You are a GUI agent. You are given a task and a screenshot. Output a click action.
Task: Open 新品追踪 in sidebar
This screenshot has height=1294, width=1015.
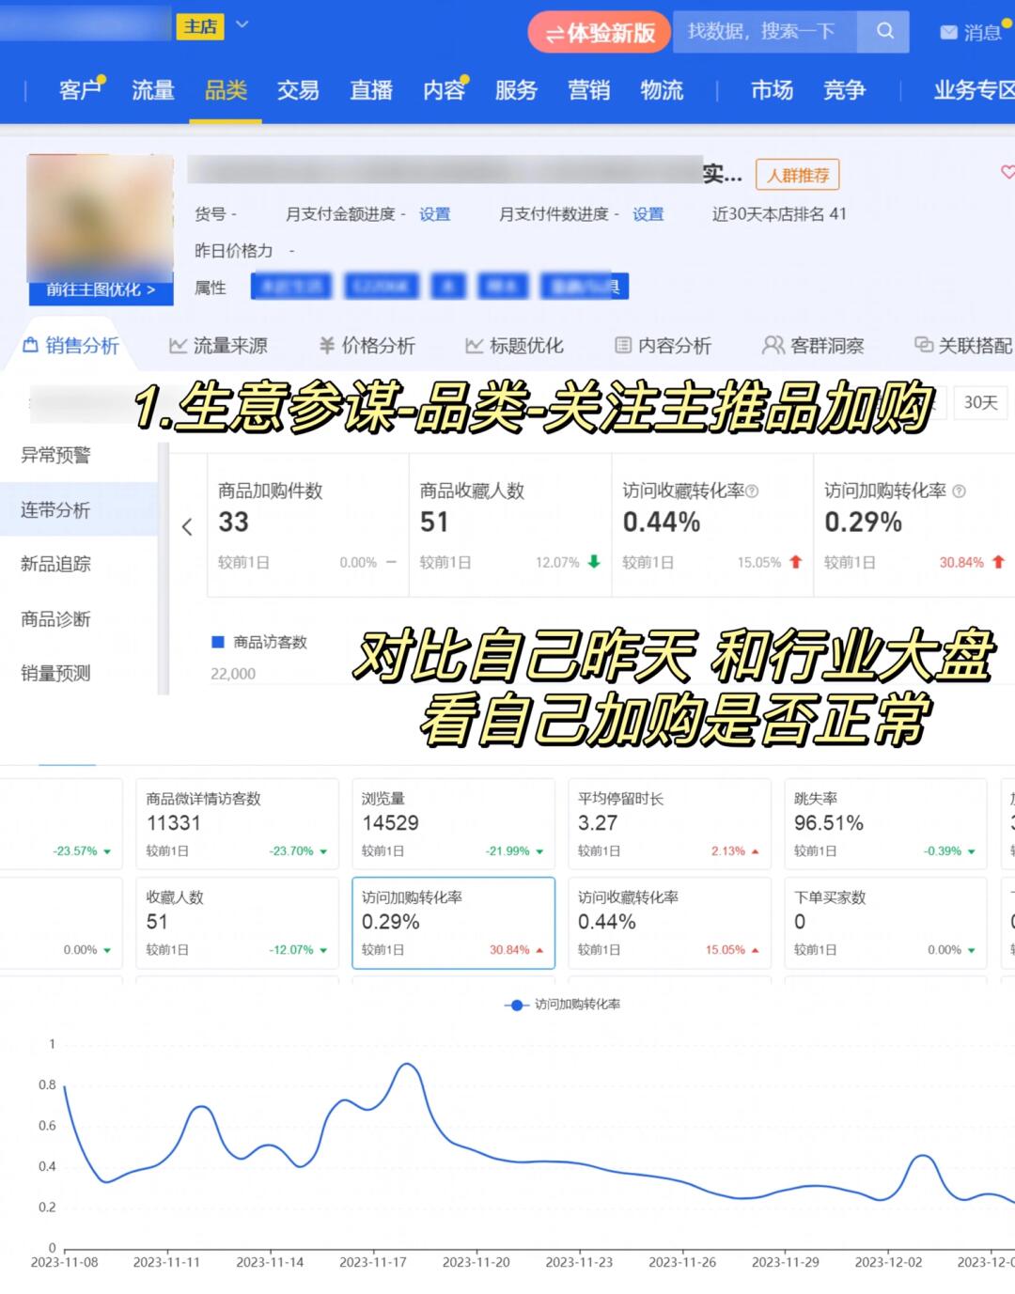pyautogui.click(x=55, y=564)
